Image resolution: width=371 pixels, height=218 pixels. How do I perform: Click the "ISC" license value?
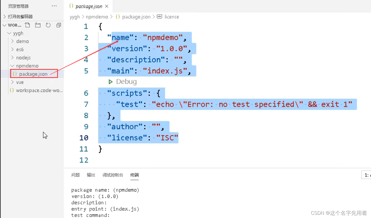(x=167, y=138)
